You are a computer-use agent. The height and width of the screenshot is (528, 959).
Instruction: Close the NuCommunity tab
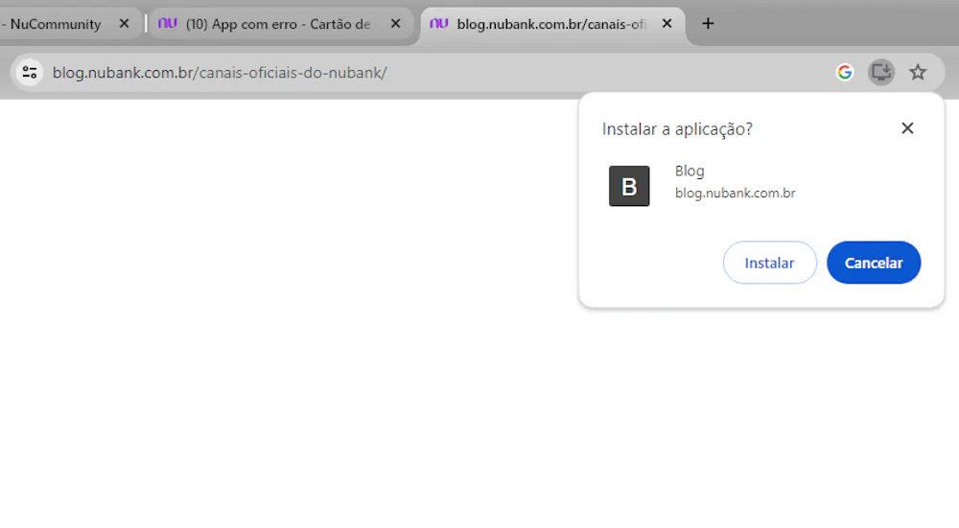pos(124,23)
